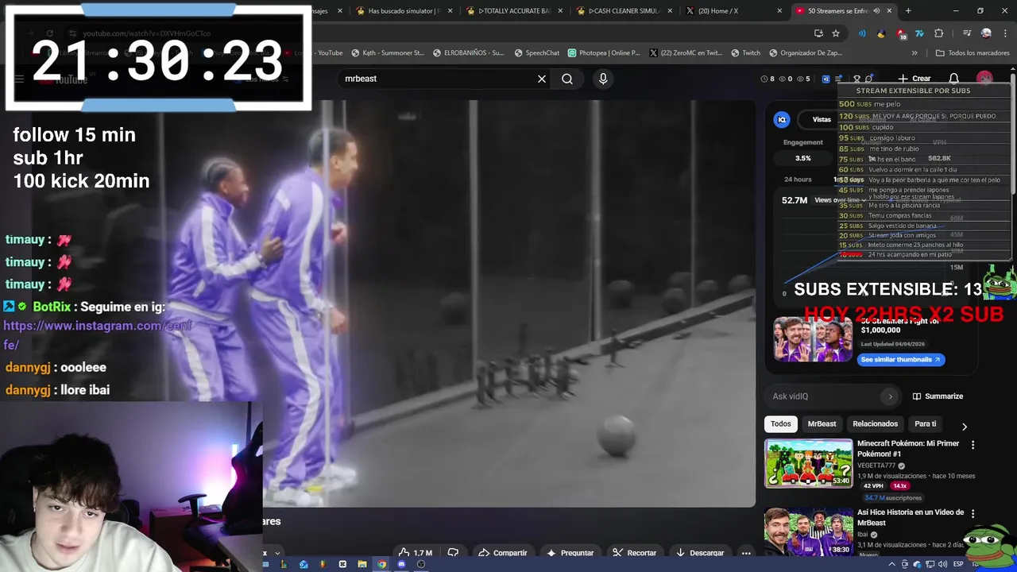1017x572 pixels.
Task: Open a new browser tab
Action: [x=908, y=11]
